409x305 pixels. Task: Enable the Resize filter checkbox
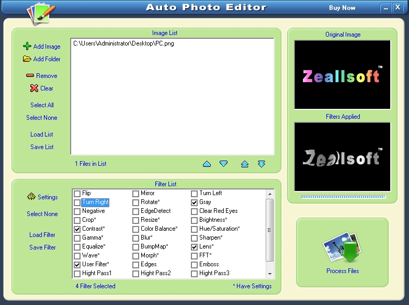[x=135, y=220]
